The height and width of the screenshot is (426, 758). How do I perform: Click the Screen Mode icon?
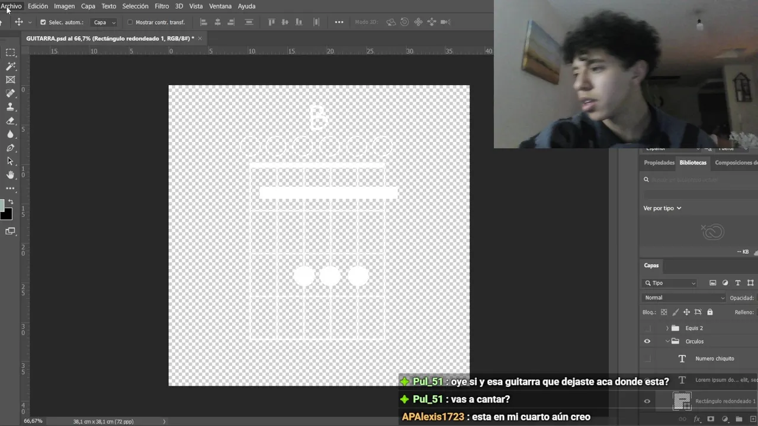coord(10,231)
